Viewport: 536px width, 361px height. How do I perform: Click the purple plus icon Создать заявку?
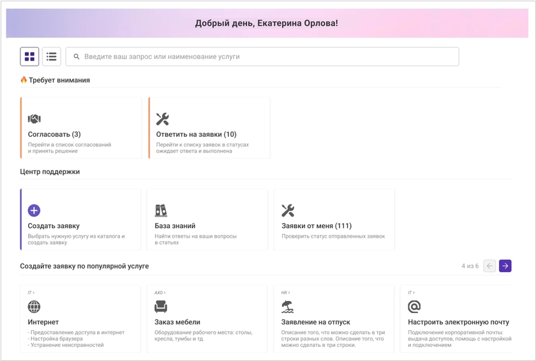[x=34, y=210]
